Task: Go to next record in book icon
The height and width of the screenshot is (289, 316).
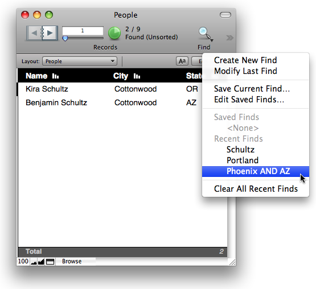Action: [50, 33]
